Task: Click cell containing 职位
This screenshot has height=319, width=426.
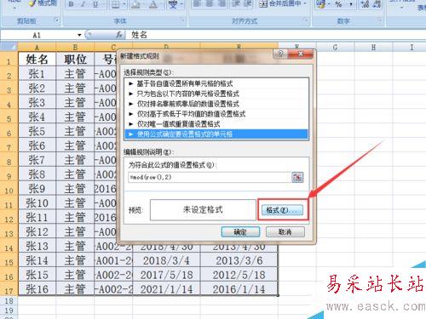Action: coord(75,60)
